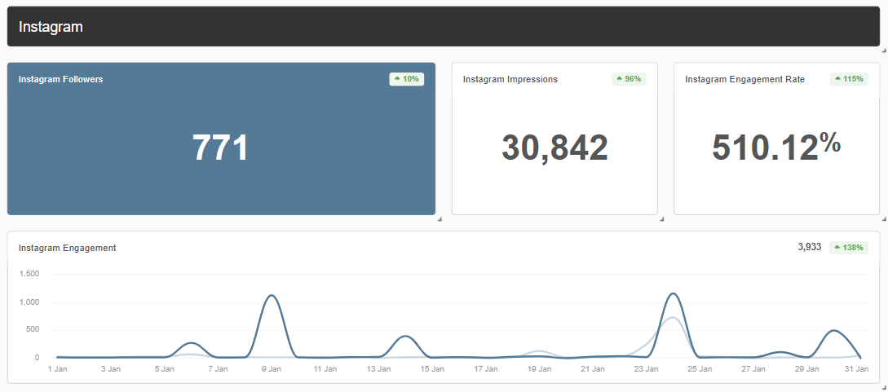
Task: Select the 771 followers count value
Action: pyautogui.click(x=220, y=148)
